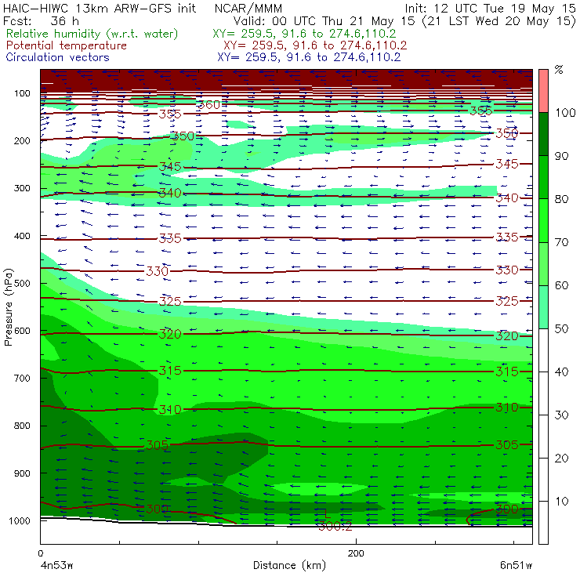Click the "Pressure (hPa)" axis title
Screen dimensions: 580x580
point(8,306)
